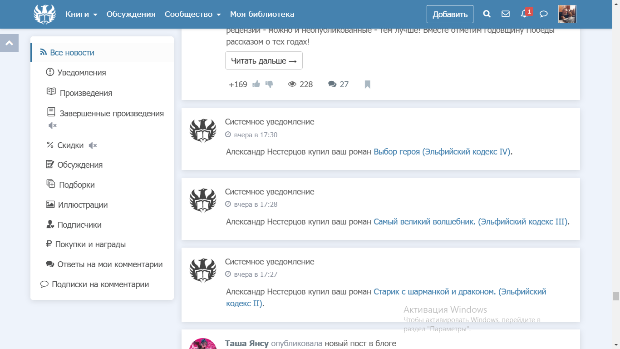Open the notifications bell with red badge

[526, 13]
